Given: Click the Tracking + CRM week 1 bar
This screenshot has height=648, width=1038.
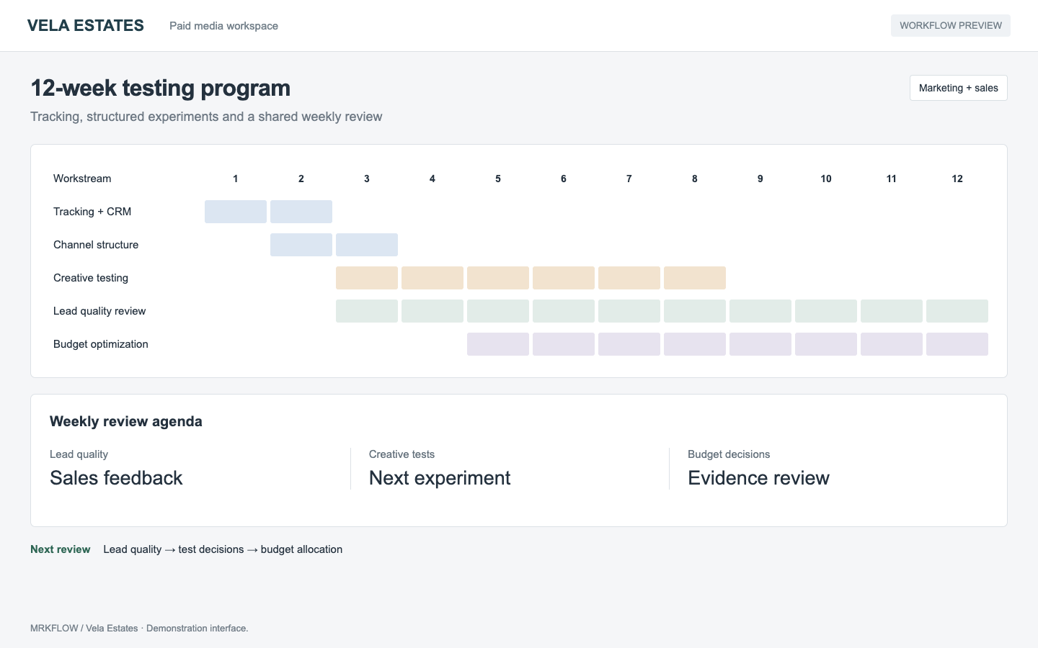Looking at the screenshot, I should [236, 212].
